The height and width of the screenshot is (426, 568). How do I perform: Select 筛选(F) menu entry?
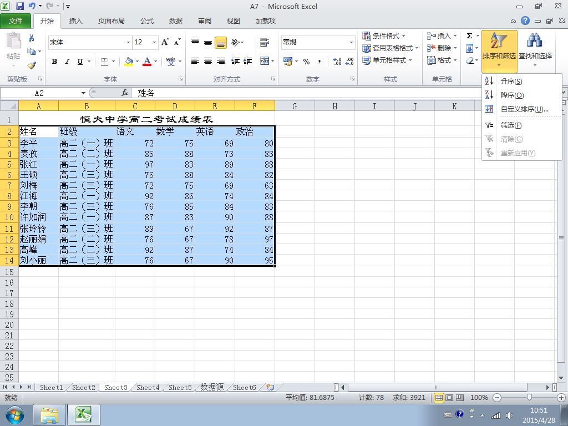coord(521,125)
